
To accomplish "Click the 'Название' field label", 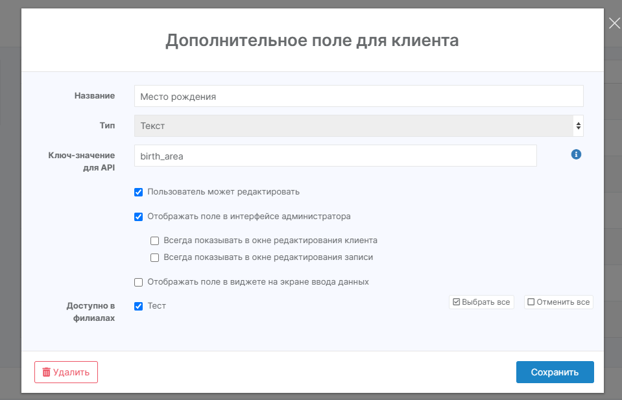I will [x=95, y=95].
